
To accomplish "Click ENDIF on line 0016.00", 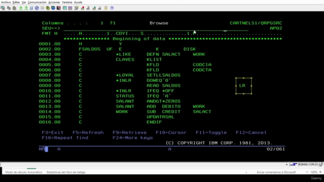I will 154,122.
